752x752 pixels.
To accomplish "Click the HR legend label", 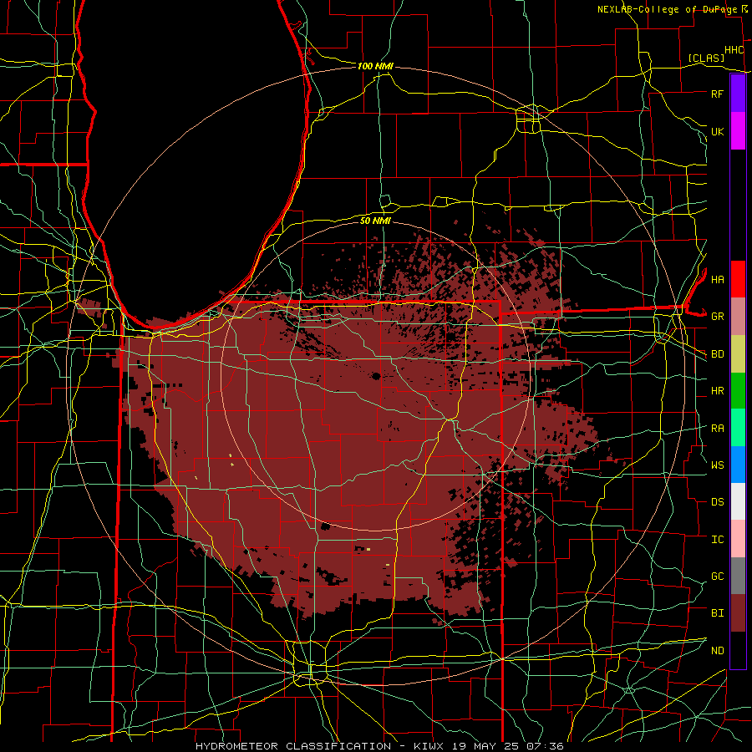I will [x=718, y=391].
